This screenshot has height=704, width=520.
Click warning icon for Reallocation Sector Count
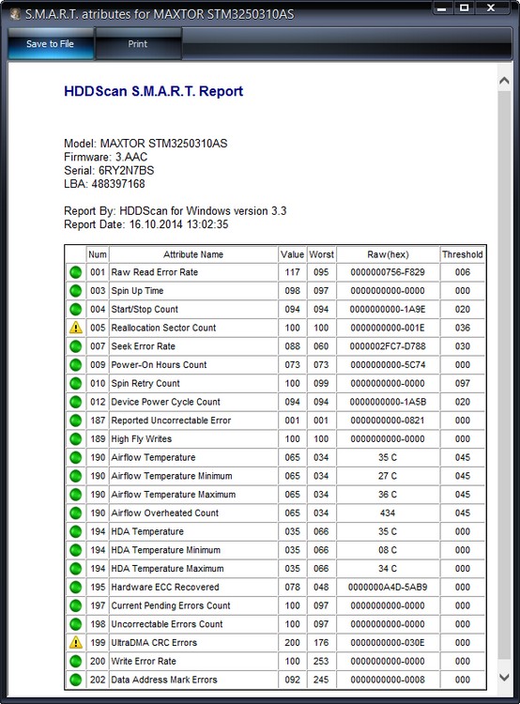point(75,328)
